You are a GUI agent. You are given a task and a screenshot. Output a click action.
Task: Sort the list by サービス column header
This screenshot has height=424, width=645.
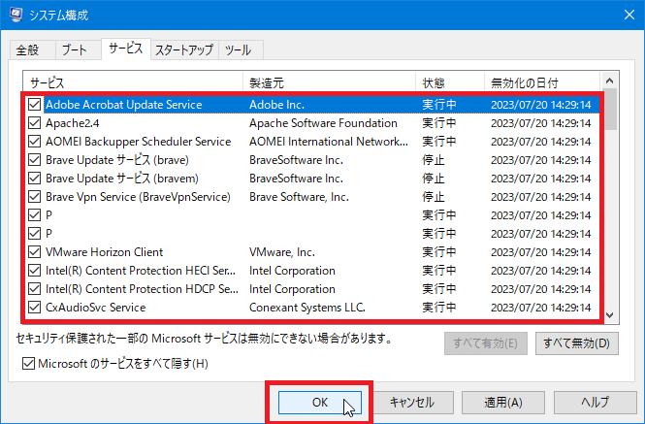pyautogui.click(x=132, y=82)
